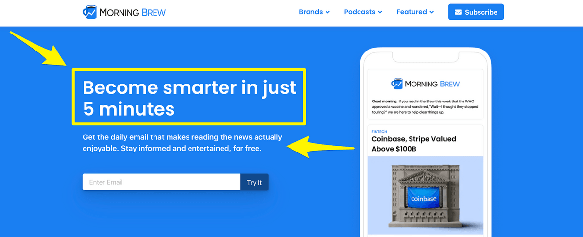
Task: Click the Morning Brew mug logo icon
Action: (x=90, y=12)
